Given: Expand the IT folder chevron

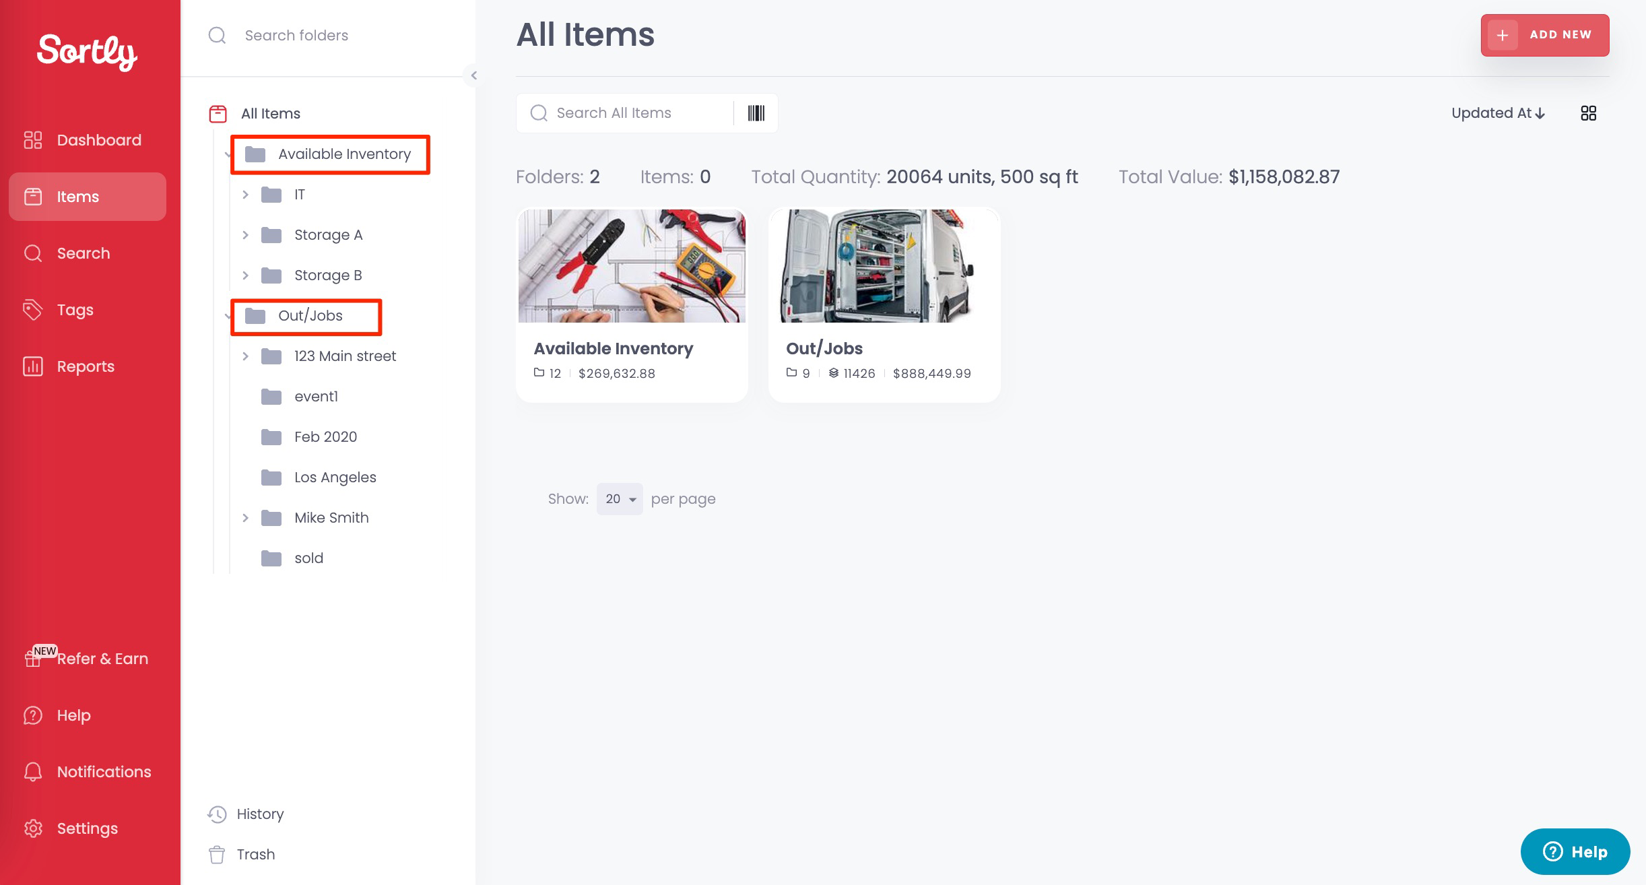Looking at the screenshot, I should (x=245, y=195).
